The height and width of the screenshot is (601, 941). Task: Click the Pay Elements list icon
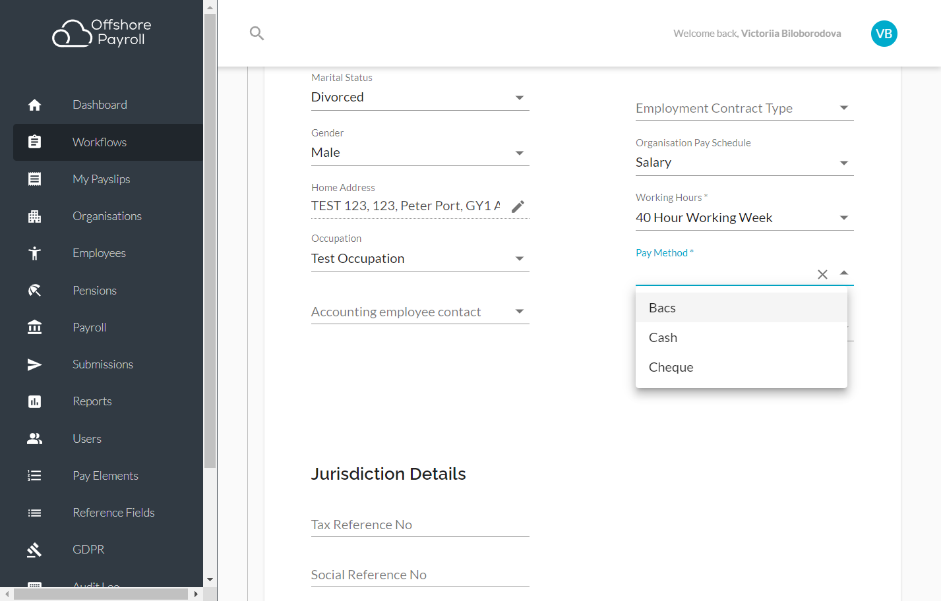pyautogui.click(x=35, y=476)
